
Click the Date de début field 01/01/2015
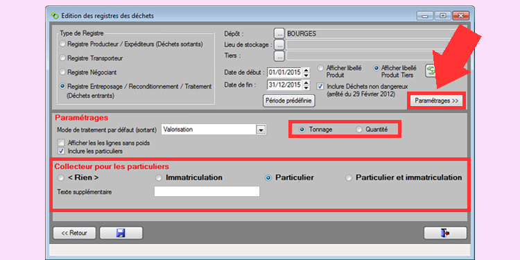click(x=285, y=72)
